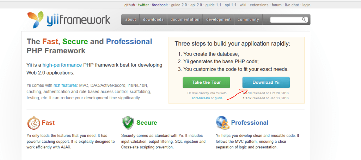Screen dimensions: 361x160
Task: Open the downloads menu
Action: tap(153, 19)
